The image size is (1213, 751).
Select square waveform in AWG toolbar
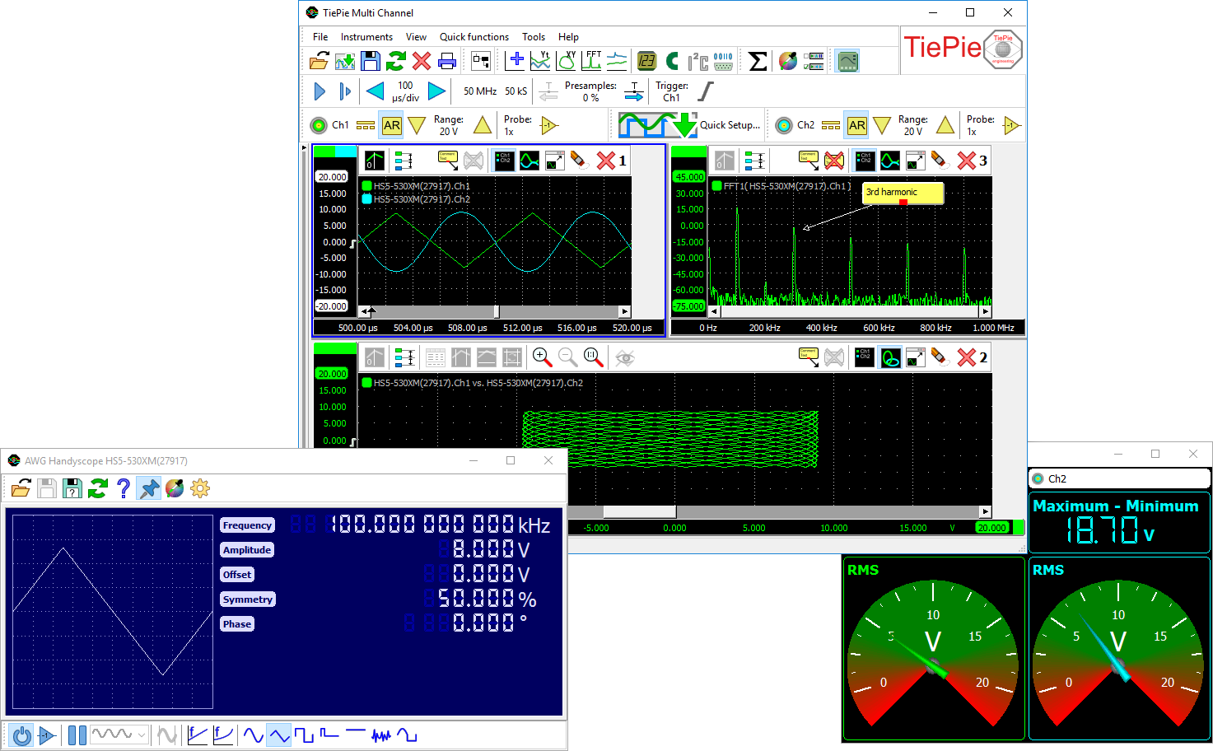[305, 735]
